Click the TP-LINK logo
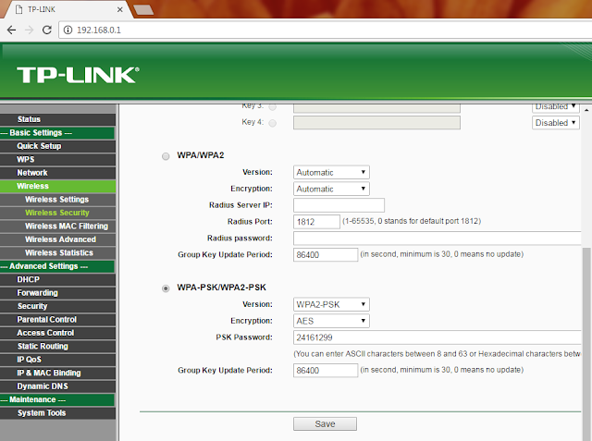Viewport: 592px width, 441px height. pos(78,75)
